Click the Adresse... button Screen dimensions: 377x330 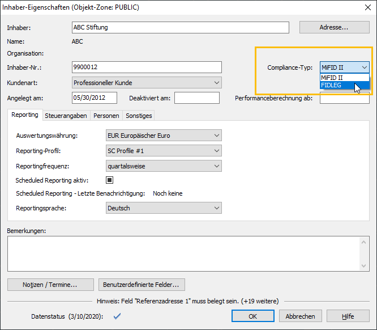(334, 27)
